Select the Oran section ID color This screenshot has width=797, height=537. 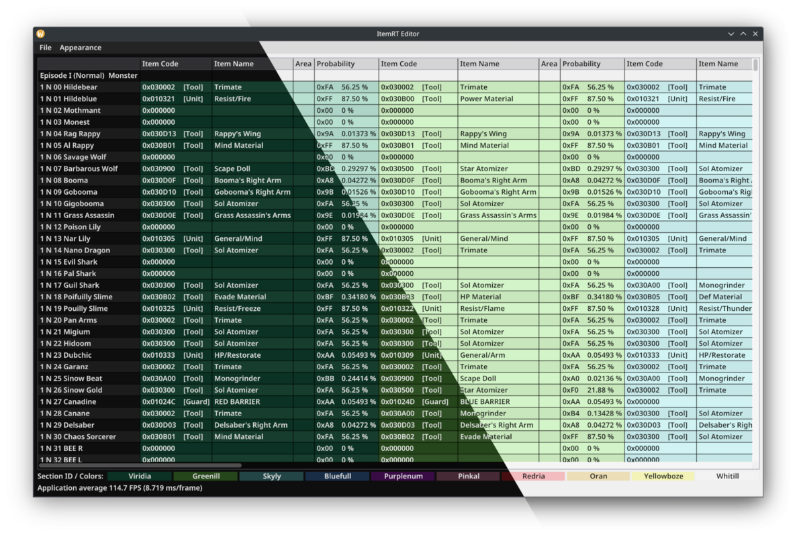click(x=598, y=476)
